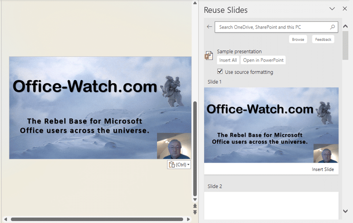Click into the Search OneDrive, SharePoint field
This screenshot has width=353, height=223.
pos(272,27)
